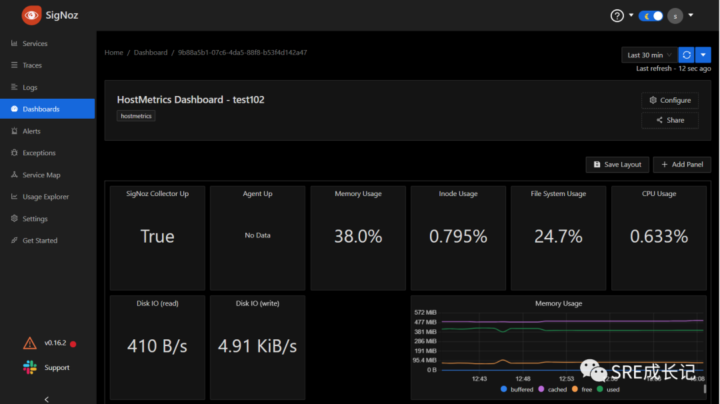Open Get Started in the sidebar

47,241
